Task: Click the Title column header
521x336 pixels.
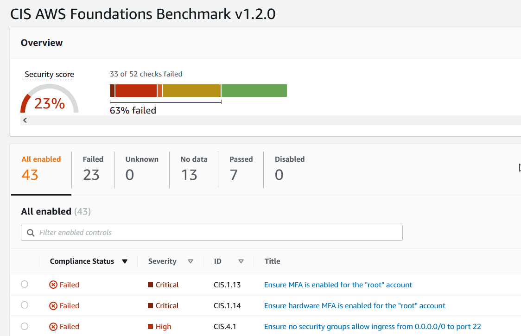Action: 272,261
